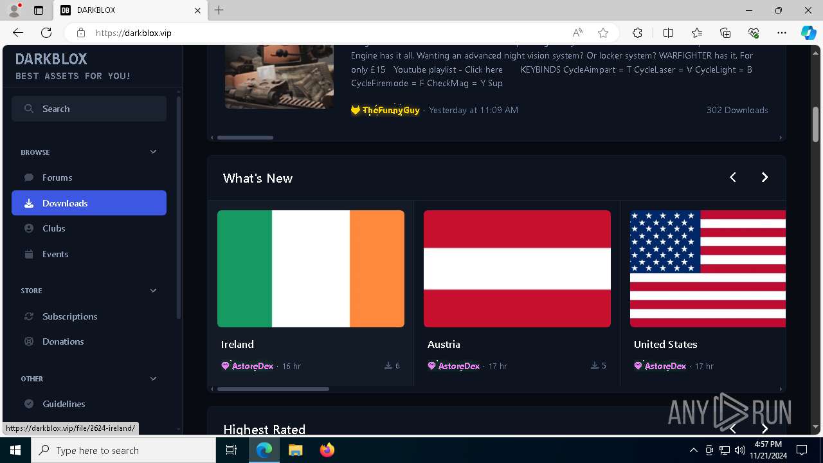This screenshot has height=463, width=823.
Task: Click Austria download count icon
Action: click(x=595, y=366)
